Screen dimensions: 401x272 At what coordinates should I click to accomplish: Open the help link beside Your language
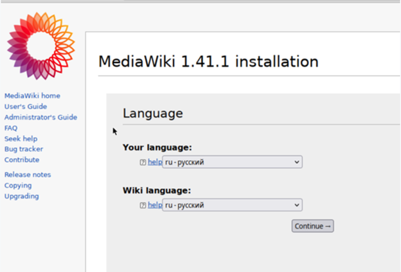[x=155, y=163]
